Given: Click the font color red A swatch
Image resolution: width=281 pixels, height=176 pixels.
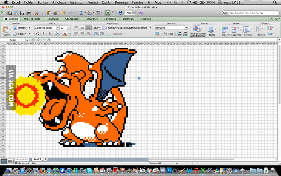Looking at the screenshot, I should pyautogui.click(x=64, y=34).
